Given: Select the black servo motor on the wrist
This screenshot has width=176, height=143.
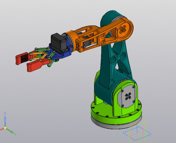Looking at the screenshot, I should (59, 43).
